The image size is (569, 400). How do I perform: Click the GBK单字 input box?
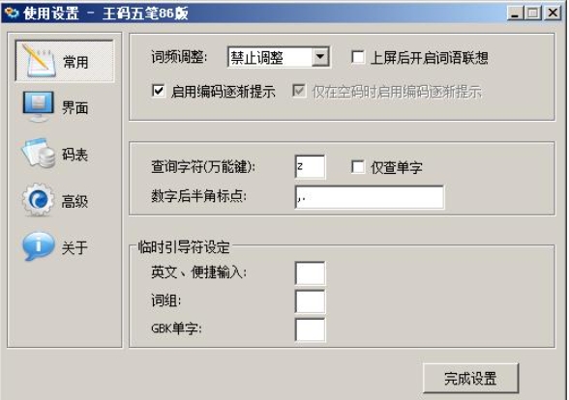coord(311,329)
